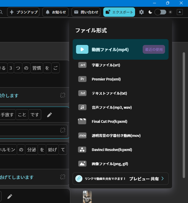
Task: Click the export panel vertical scrollbar
Action: tap(184, 115)
